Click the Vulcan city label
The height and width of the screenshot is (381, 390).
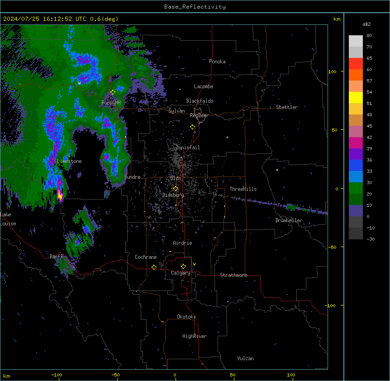click(246, 358)
